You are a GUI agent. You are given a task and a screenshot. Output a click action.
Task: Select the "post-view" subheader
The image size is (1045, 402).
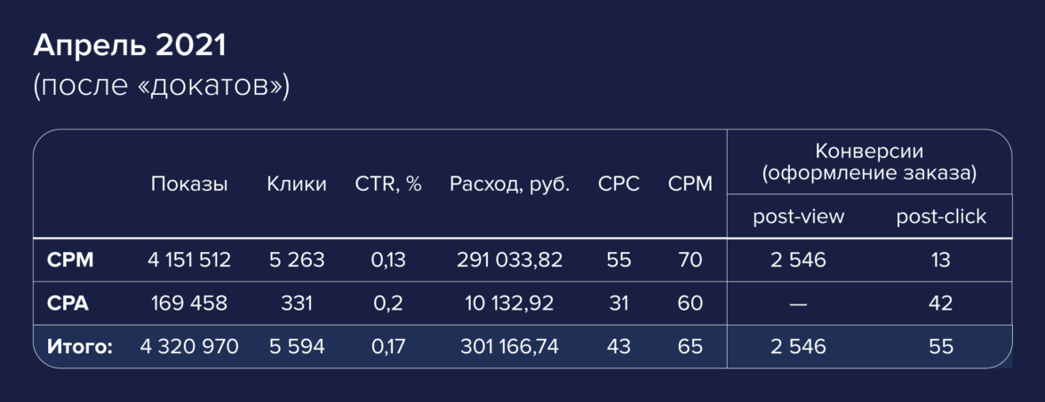tap(798, 217)
